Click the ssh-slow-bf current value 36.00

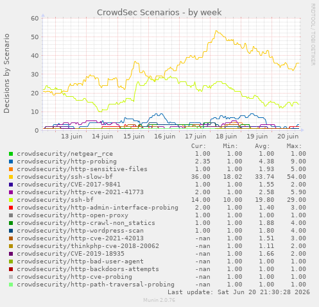point(201,177)
